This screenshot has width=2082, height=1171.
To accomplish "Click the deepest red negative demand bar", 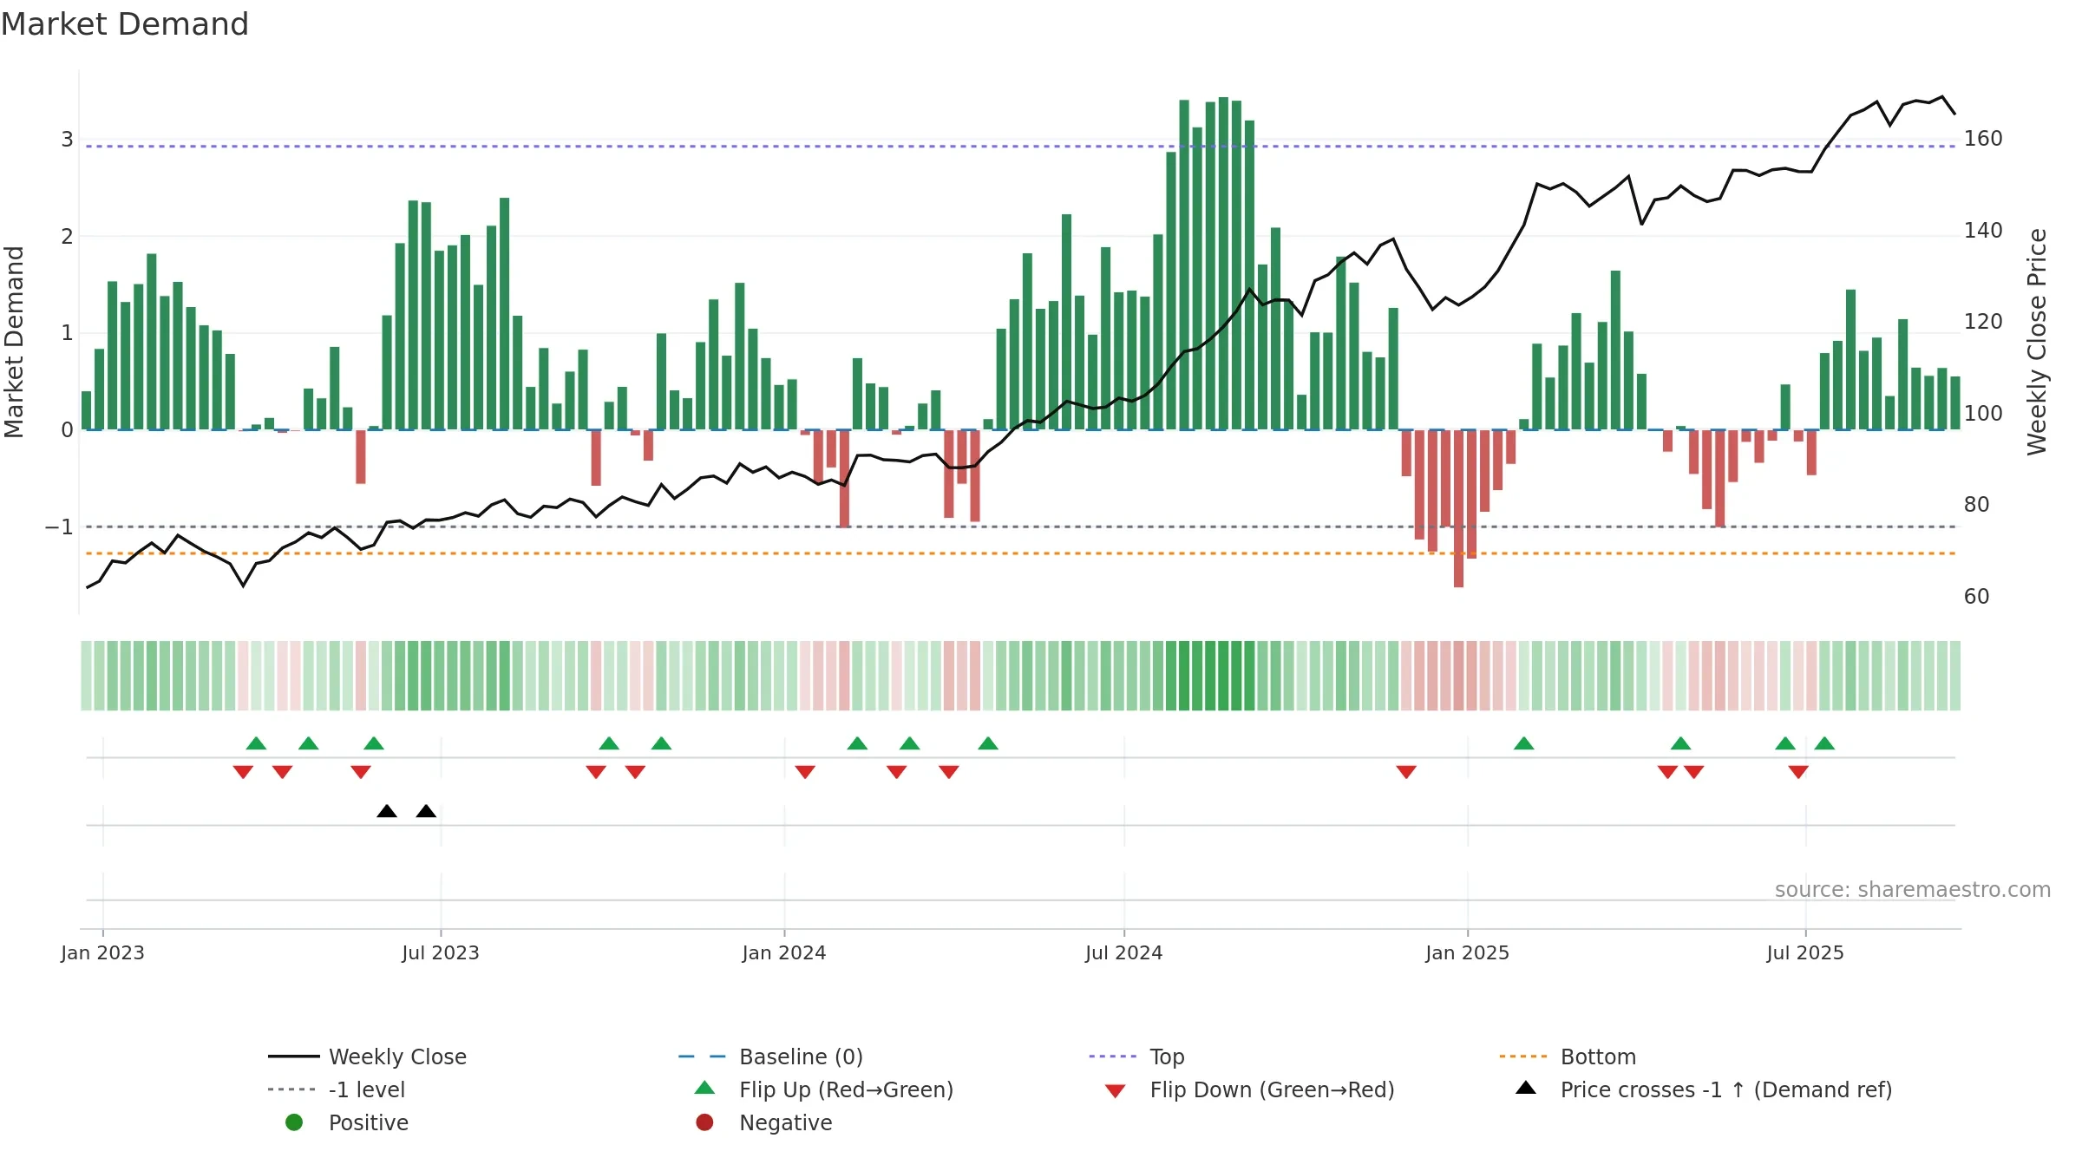I will [1458, 508].
